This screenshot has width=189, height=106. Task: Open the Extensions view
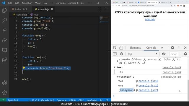[4, 60]
